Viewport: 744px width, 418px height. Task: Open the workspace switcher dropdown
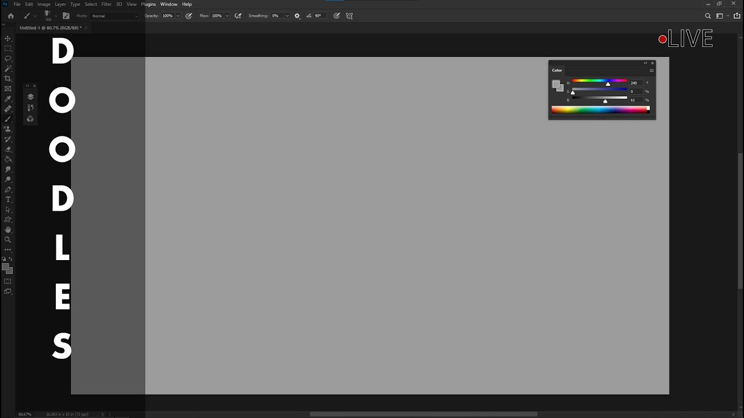(x=721, y=16)
